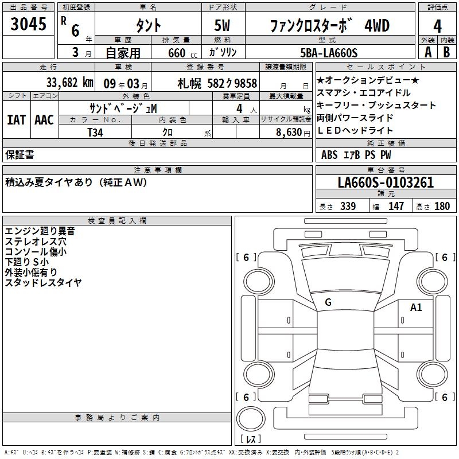459x459 pixels.
Task: Click shift type IAT
Action: click(x=16, y=120)
